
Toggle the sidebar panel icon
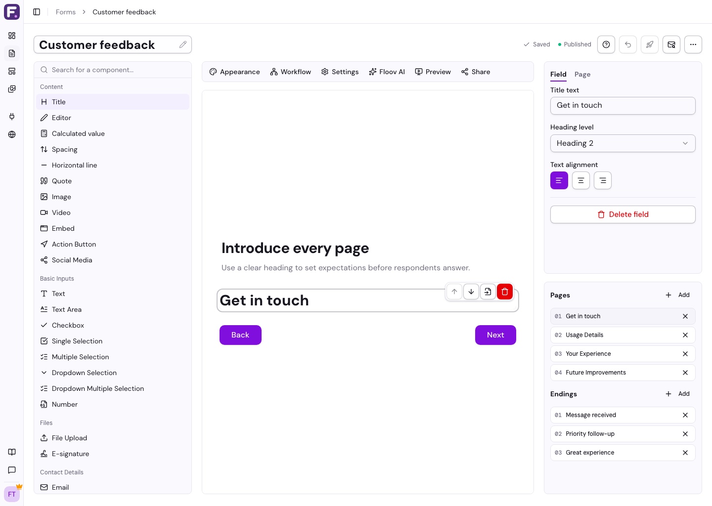point(37,12)
